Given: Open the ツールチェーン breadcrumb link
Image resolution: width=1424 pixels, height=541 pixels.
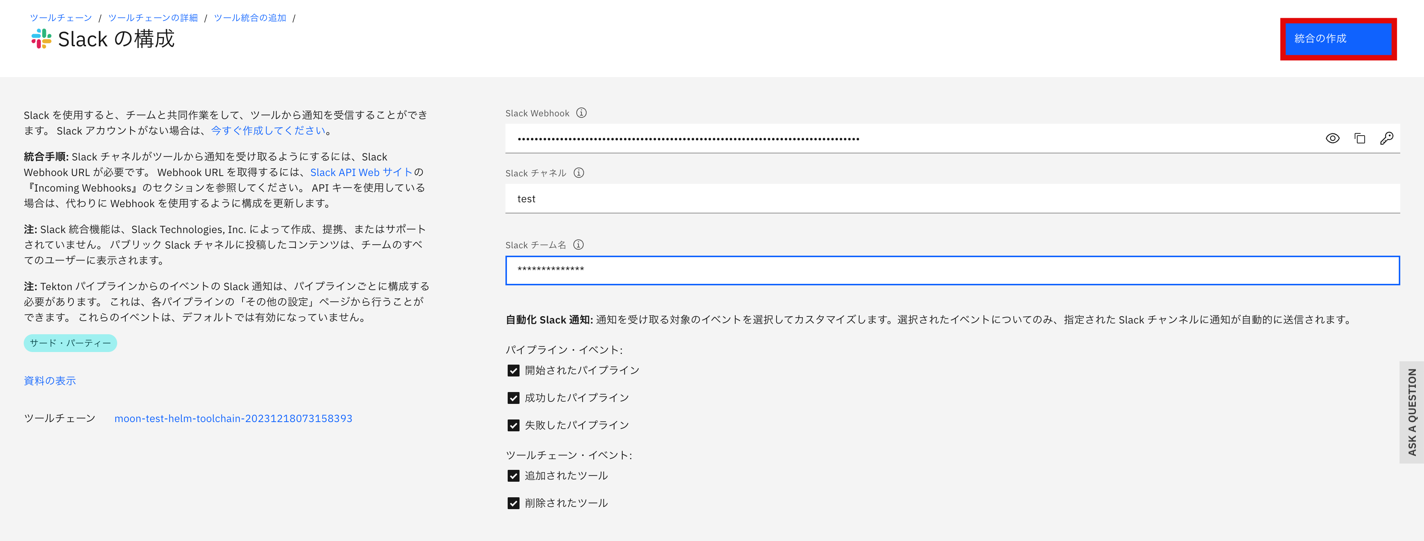Looking at the screenshot, I should coord(61,17).
